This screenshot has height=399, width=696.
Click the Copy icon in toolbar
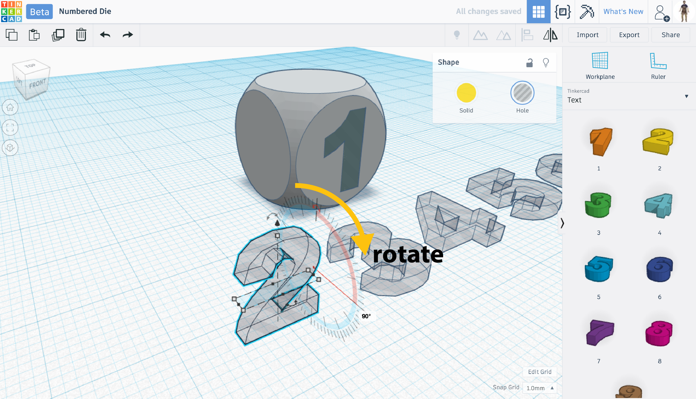click(x=12, y=35)
